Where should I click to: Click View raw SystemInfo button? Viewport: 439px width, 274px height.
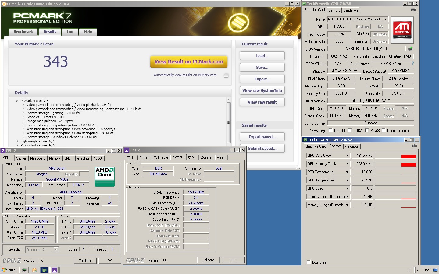coord(262,90)
